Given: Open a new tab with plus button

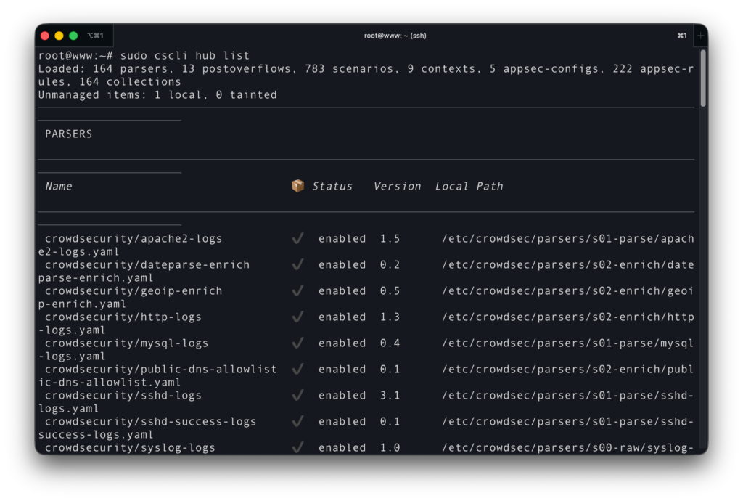Looking at the screenshot, I should click(700, 36).
